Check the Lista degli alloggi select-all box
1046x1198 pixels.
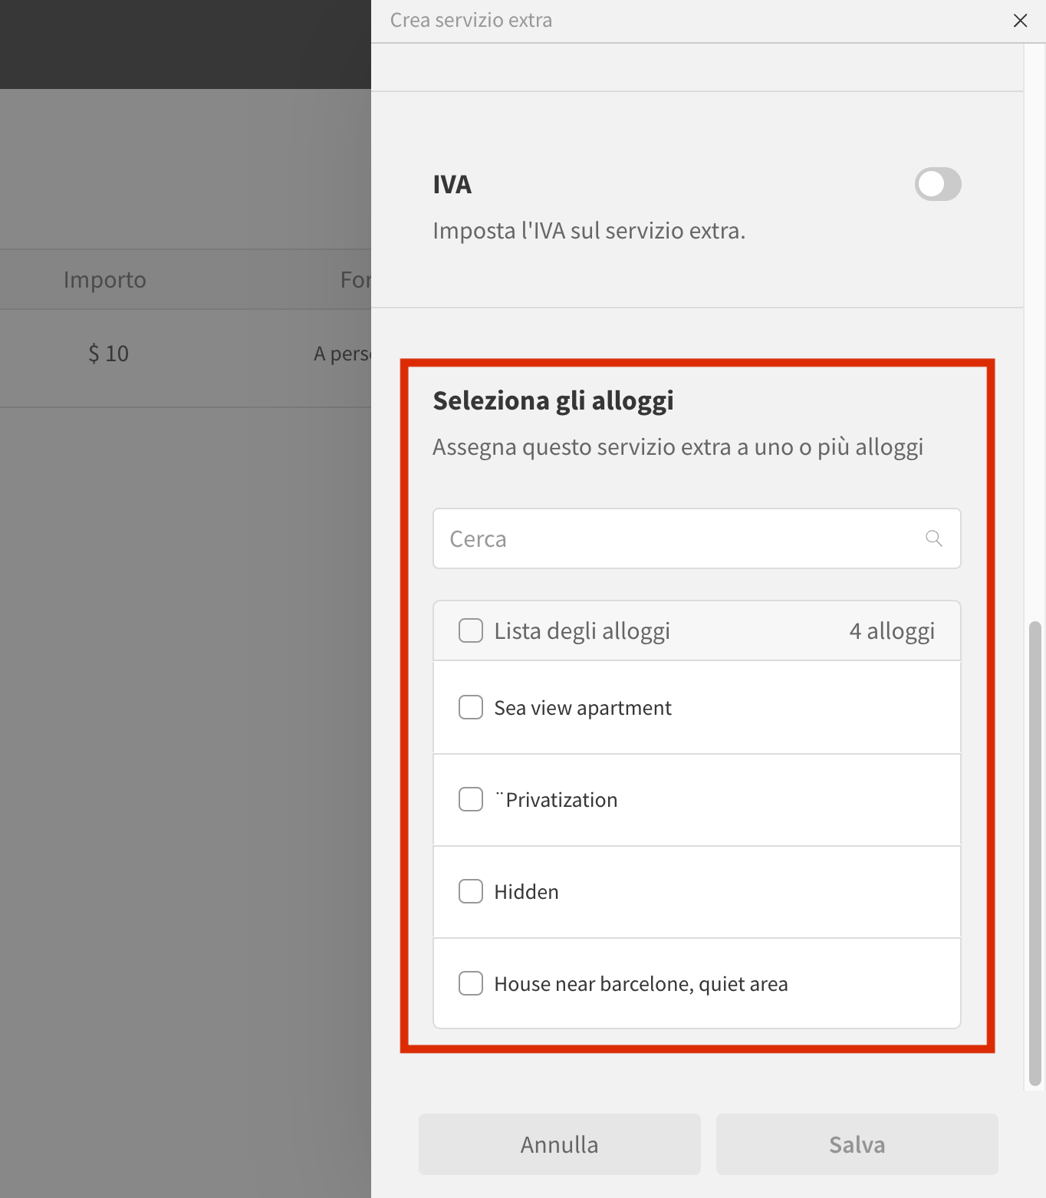point(471,630)
